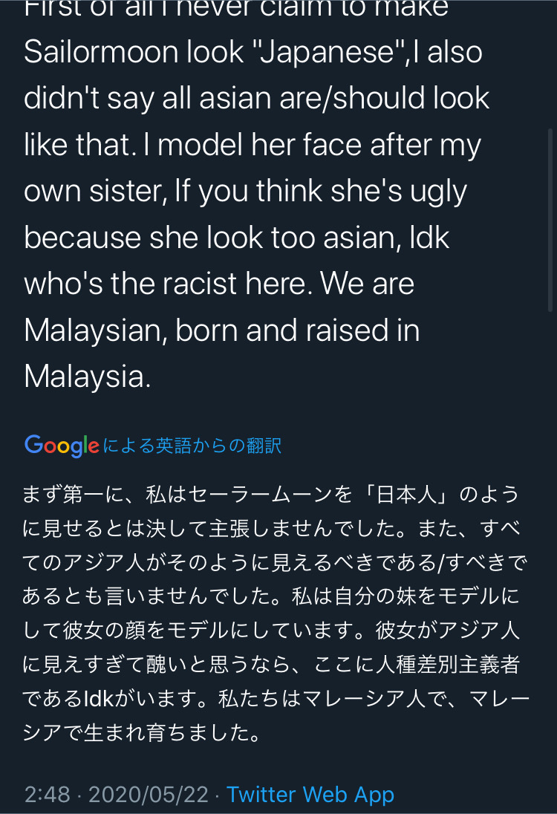Image resolution: width=557 pixels, height=814 pixels.
Task: Click the translated line starting 'に見せるとは決して'
Action: 271,529
